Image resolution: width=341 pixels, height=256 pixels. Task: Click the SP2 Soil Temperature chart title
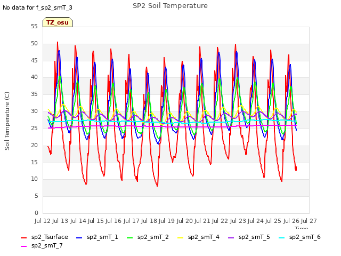170,6
